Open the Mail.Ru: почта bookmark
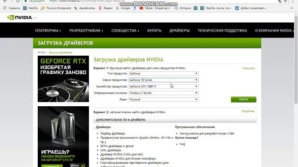Viewport: 298px width, 167px height. click(x=216, y=8)
